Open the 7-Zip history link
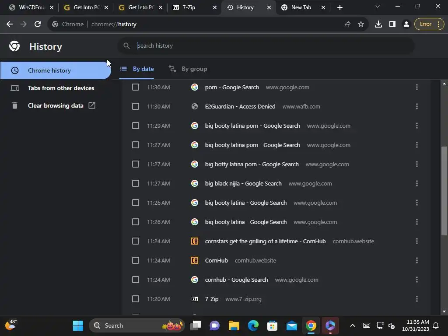 pyautogui.click(x=212, y=299)
